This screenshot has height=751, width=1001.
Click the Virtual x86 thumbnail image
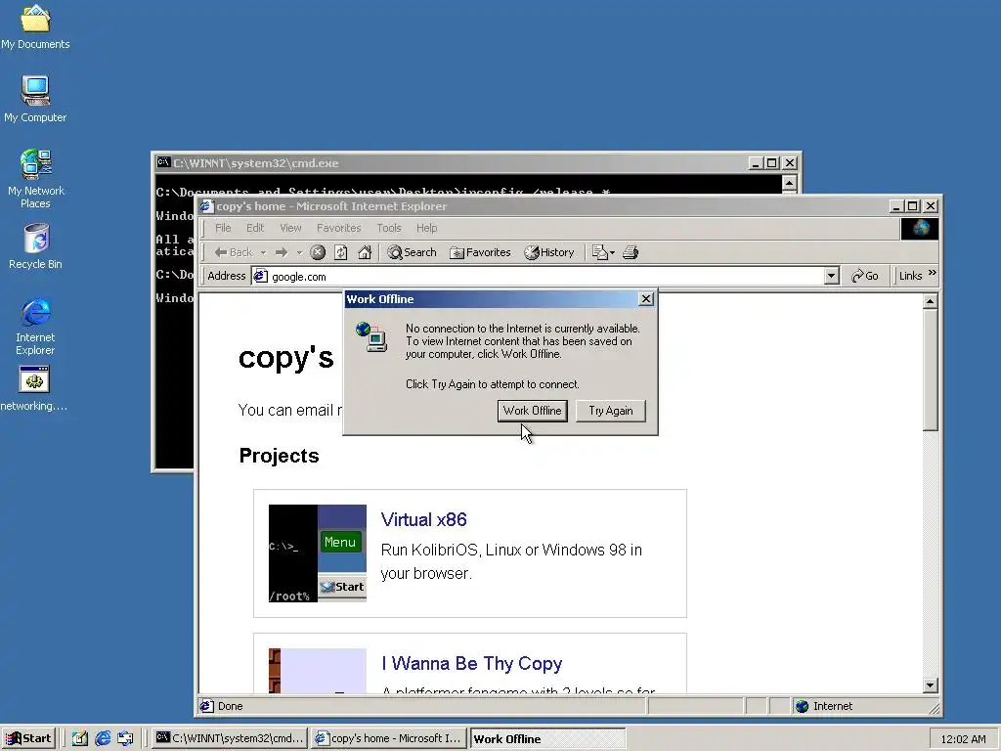(318, 553)
